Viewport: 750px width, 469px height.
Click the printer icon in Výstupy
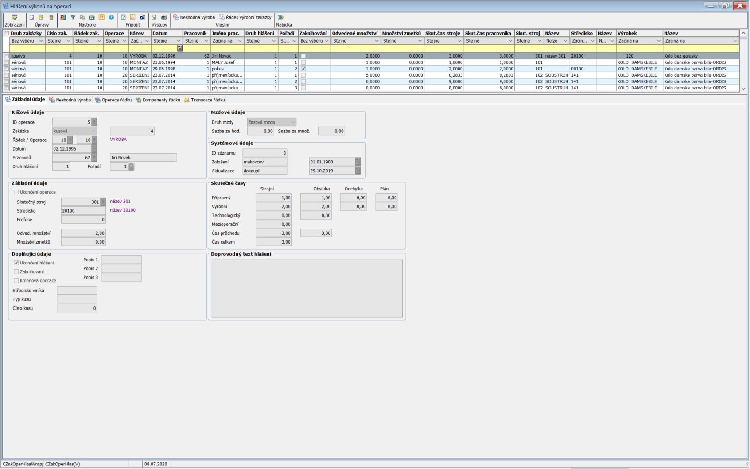point(164,17)
